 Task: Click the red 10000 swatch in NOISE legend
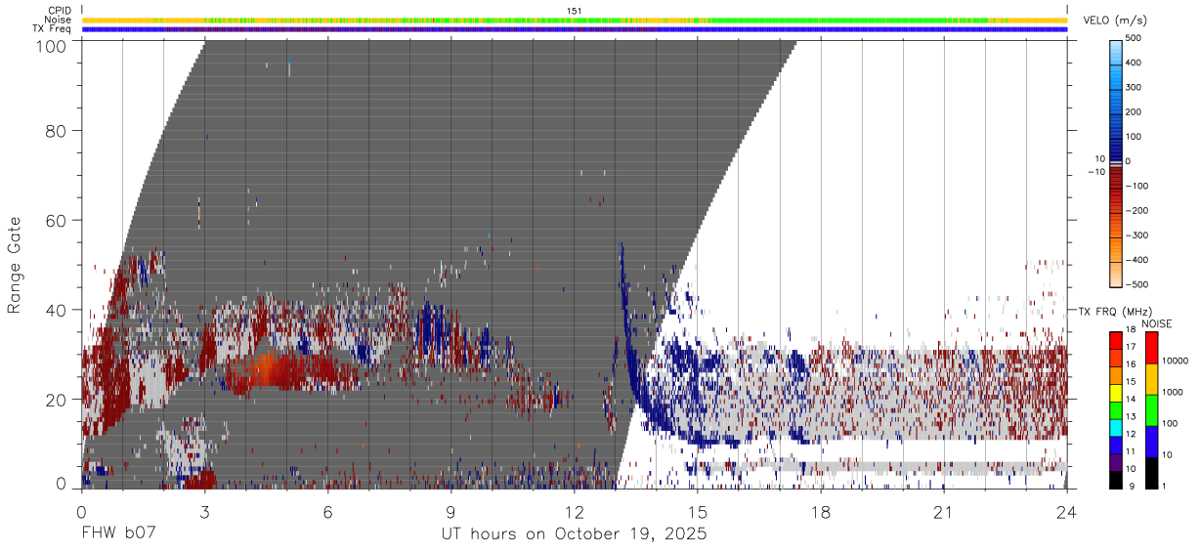coord(1152,348)
